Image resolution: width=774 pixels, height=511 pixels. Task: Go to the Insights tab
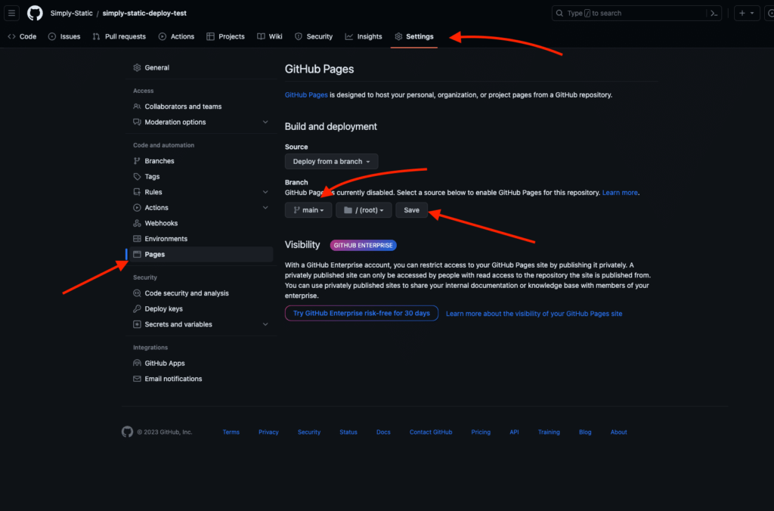(x=364, y=36)
